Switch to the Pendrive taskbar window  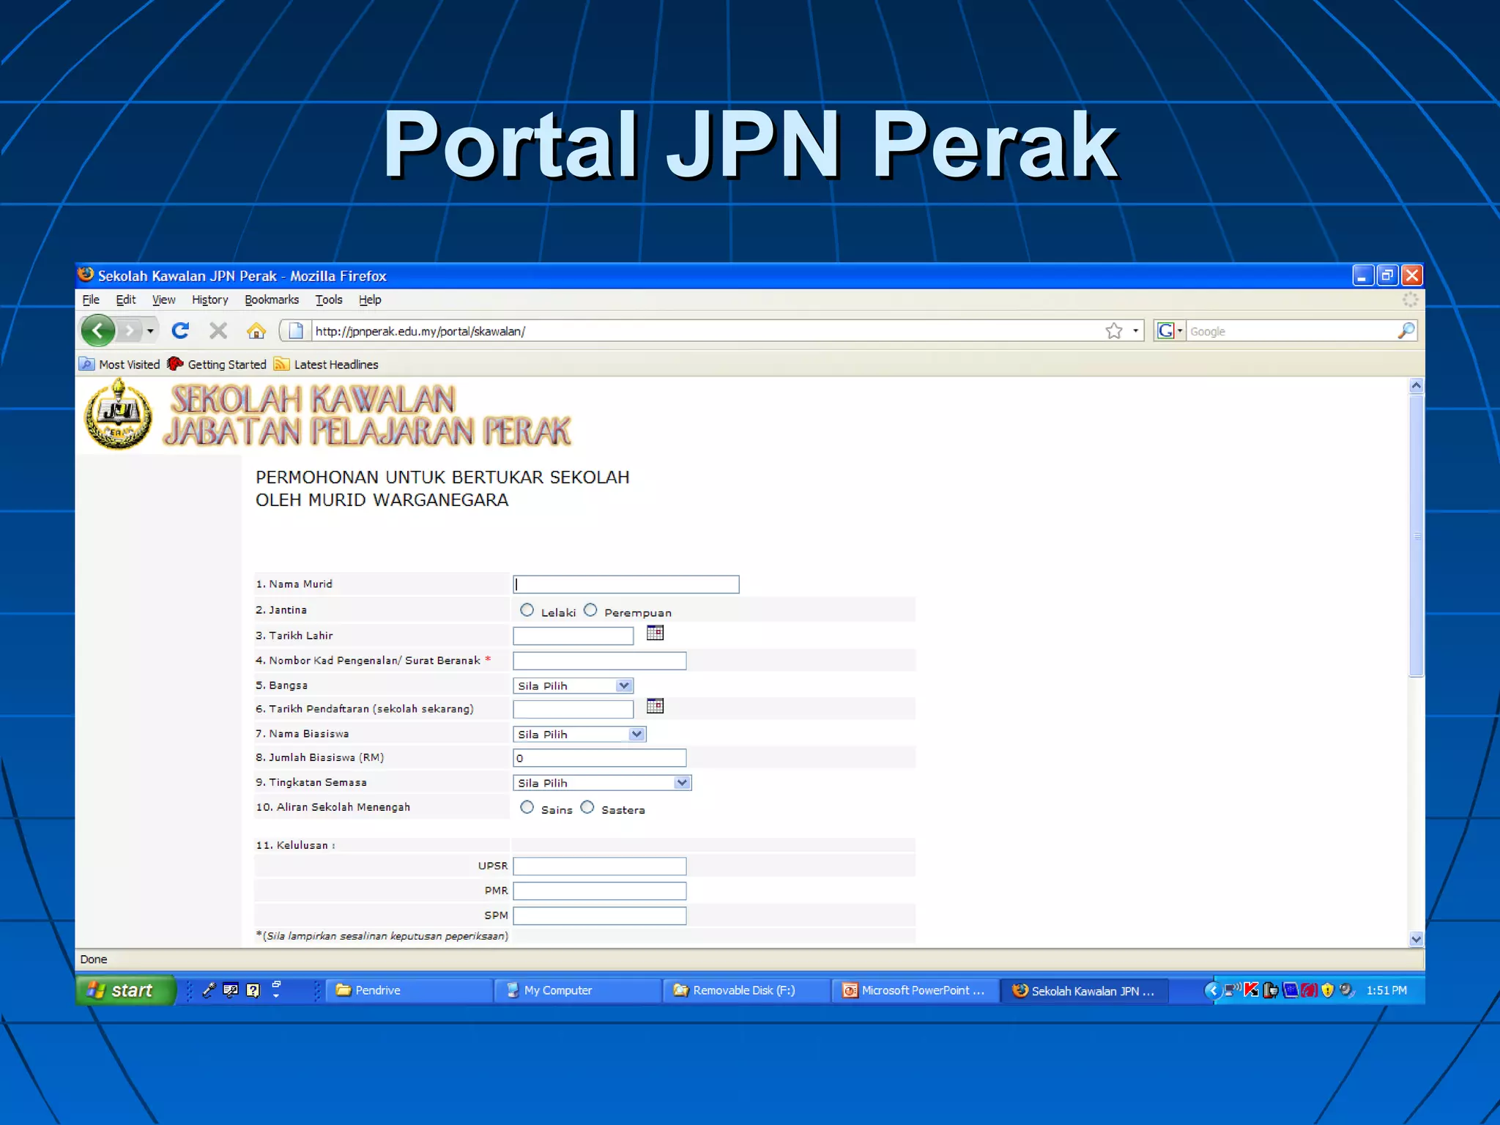(409, 990)
